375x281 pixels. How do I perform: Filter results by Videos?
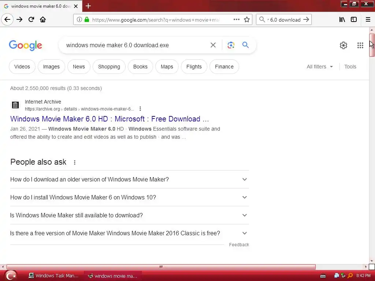point(22,67)
